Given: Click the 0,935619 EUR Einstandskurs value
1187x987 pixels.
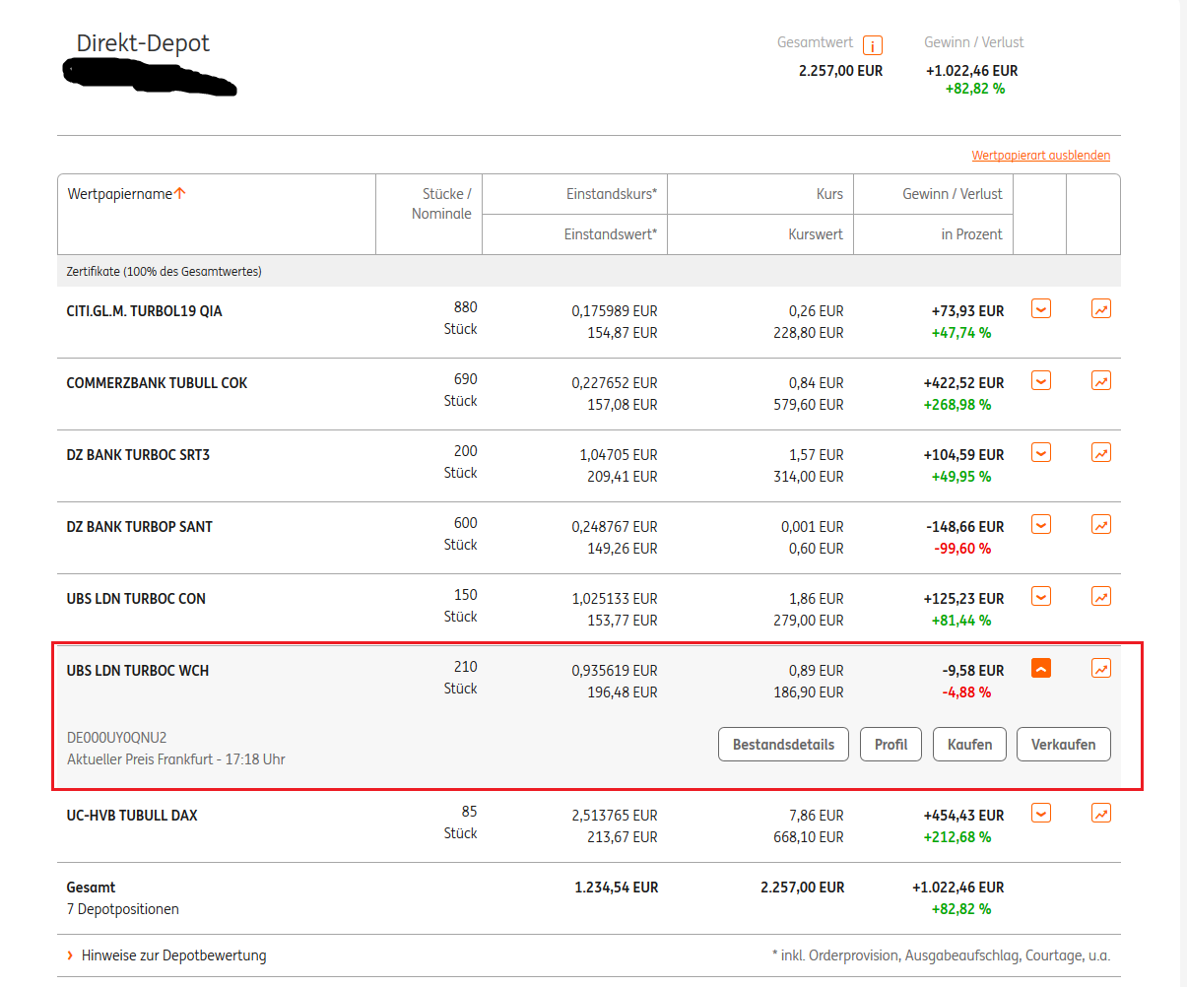Looking at the screenshot, I should (x=615, y=671).
